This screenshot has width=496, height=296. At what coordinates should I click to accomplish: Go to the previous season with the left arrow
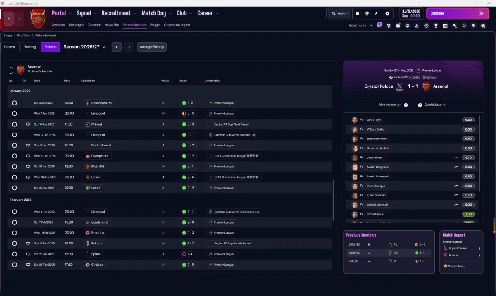point(117,47)
